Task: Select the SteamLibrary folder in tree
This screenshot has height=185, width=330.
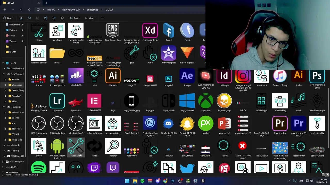Action: tap(16, 90)
